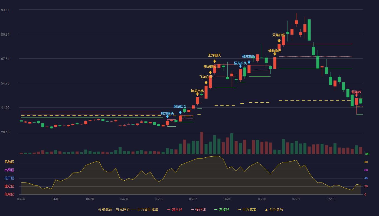Image resolution: width=379 pixels, height=216 pixels.
Task: Click the 29.10 price axis label
Action: [5, 132]
